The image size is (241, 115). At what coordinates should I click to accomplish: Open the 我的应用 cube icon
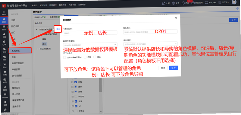(x=193, y=3)
